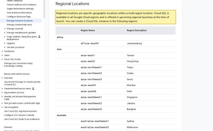Click the sidebar scrollbar thumb
The image size is (213, 131).
(x=44, y=9)
